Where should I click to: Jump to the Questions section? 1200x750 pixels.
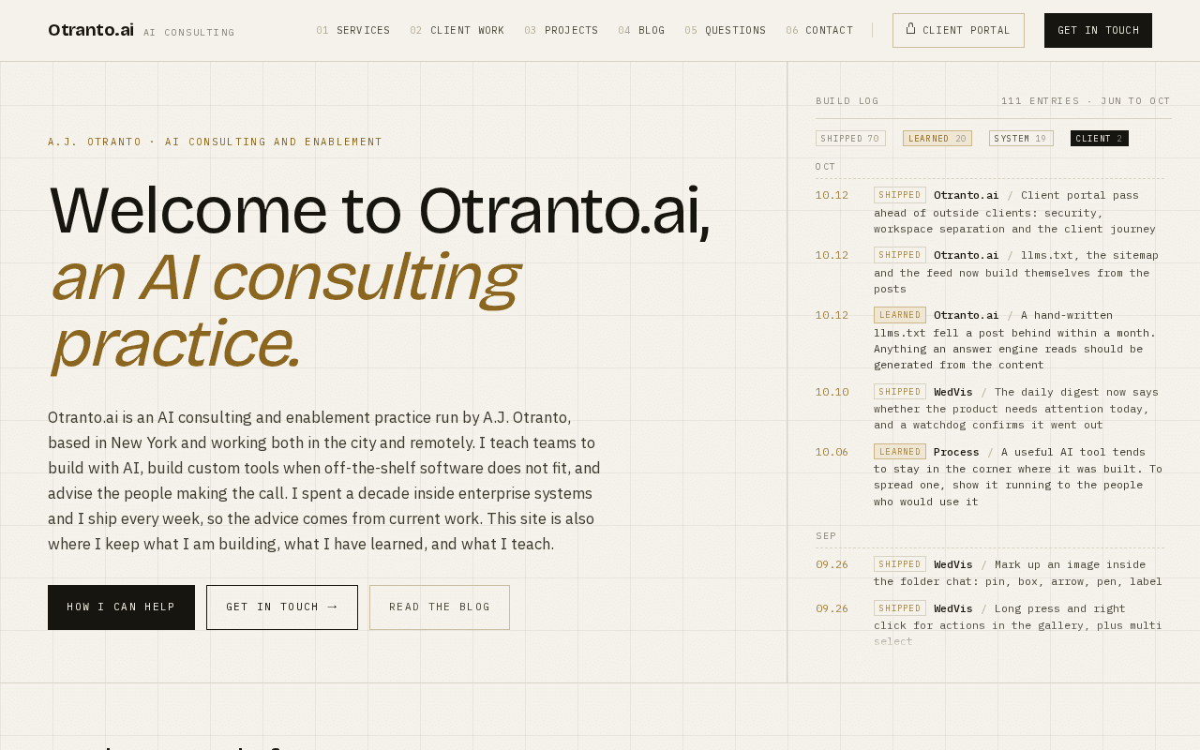click(x=726, y=30)
